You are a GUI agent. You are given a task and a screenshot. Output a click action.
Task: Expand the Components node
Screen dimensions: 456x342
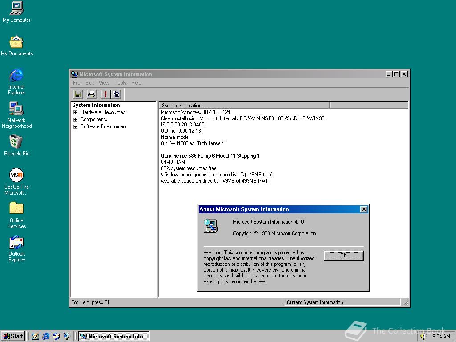point(75,119)
